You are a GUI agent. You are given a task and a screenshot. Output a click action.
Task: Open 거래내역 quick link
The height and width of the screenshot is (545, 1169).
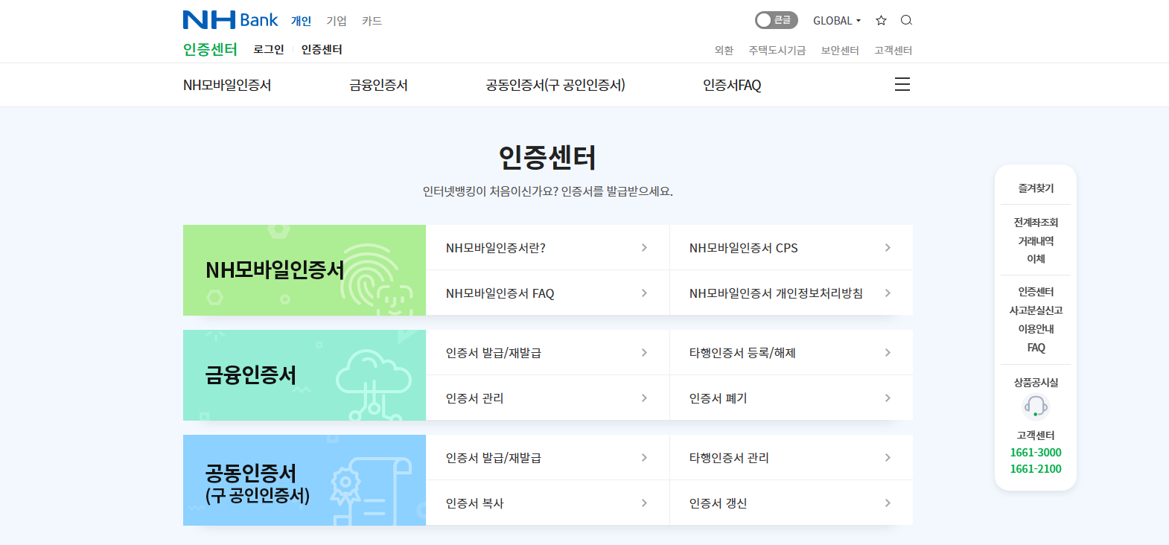(x=1036, y=241)
